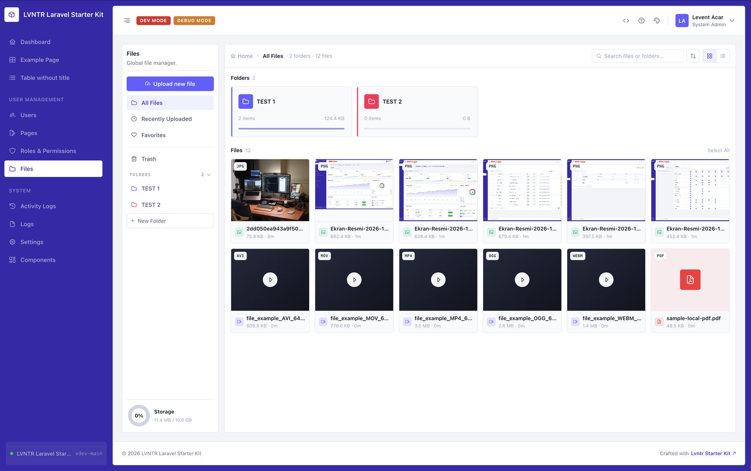
Task: Click Select All above files
Action: pos(718,151)
